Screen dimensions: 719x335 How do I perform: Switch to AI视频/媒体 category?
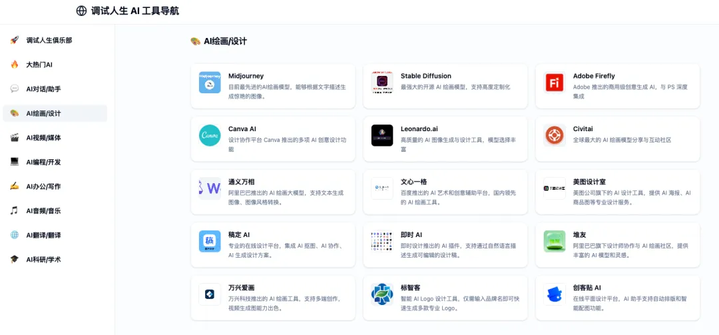point(55,138)
